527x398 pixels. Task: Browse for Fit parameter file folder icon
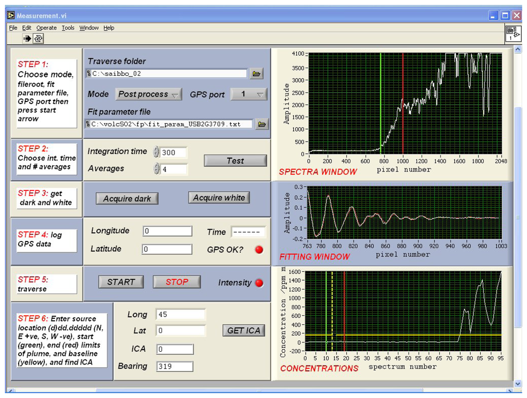(262, 124)
